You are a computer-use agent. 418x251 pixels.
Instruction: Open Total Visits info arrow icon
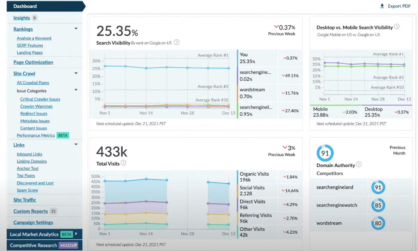click(x=123, y=163)
